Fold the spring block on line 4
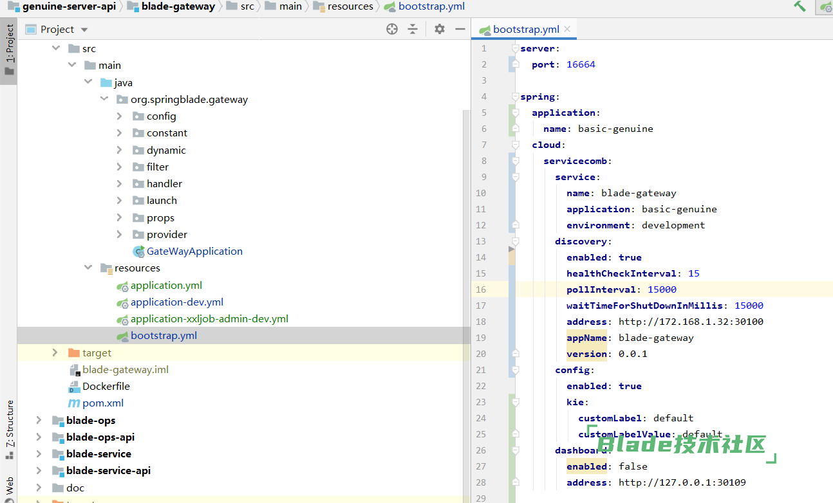This screenshot has width=833, height=503. pos(514,96)
